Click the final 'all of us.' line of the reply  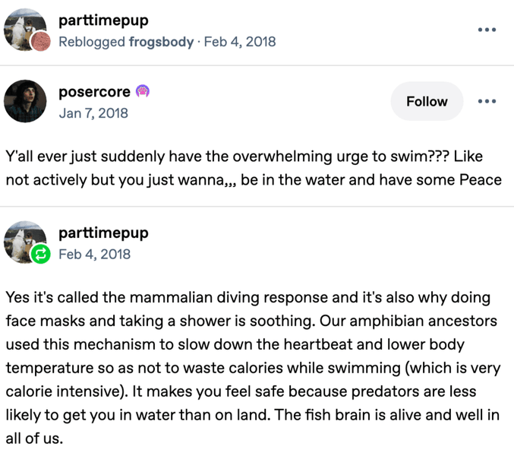(x=35, y=440)
